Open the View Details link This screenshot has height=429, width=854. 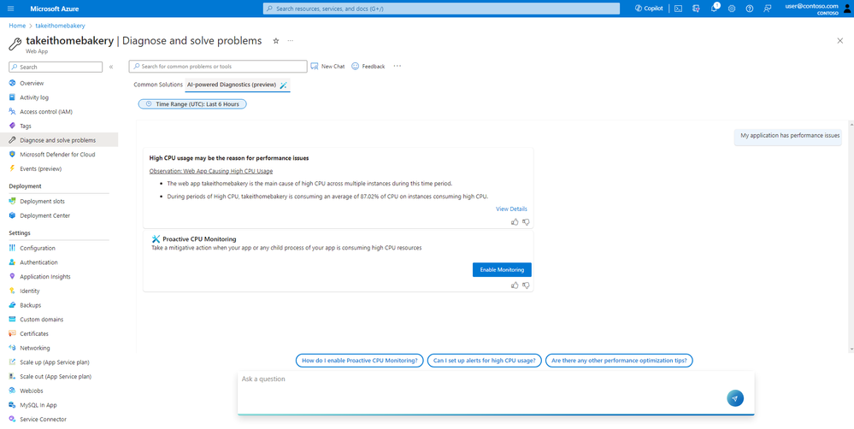[511, 209]
